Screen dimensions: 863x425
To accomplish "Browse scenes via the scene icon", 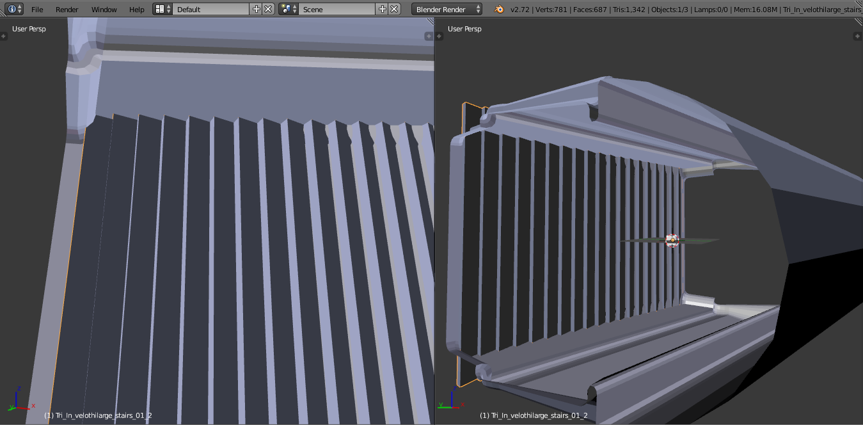I will 289,9.
